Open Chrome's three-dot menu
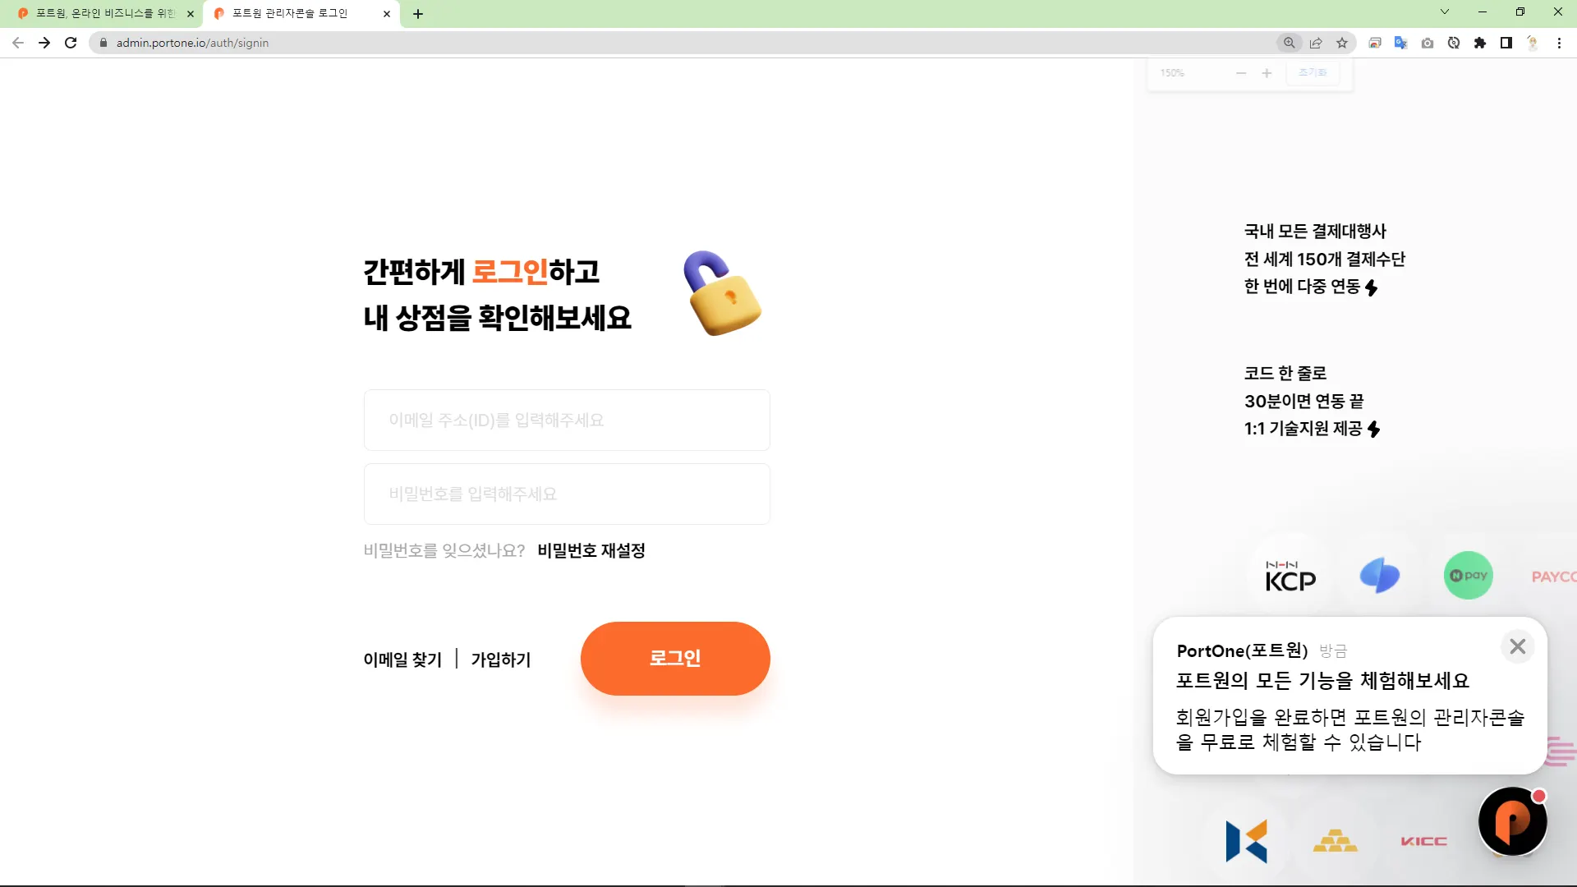 tap(1559, 43)
